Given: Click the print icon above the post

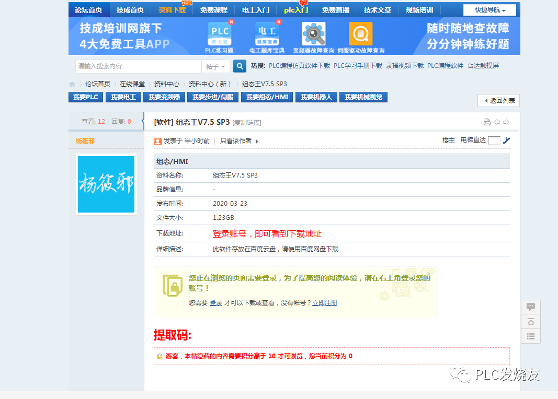Looking at the screenshot, I should pyautogui.click(x=487, y=122).
